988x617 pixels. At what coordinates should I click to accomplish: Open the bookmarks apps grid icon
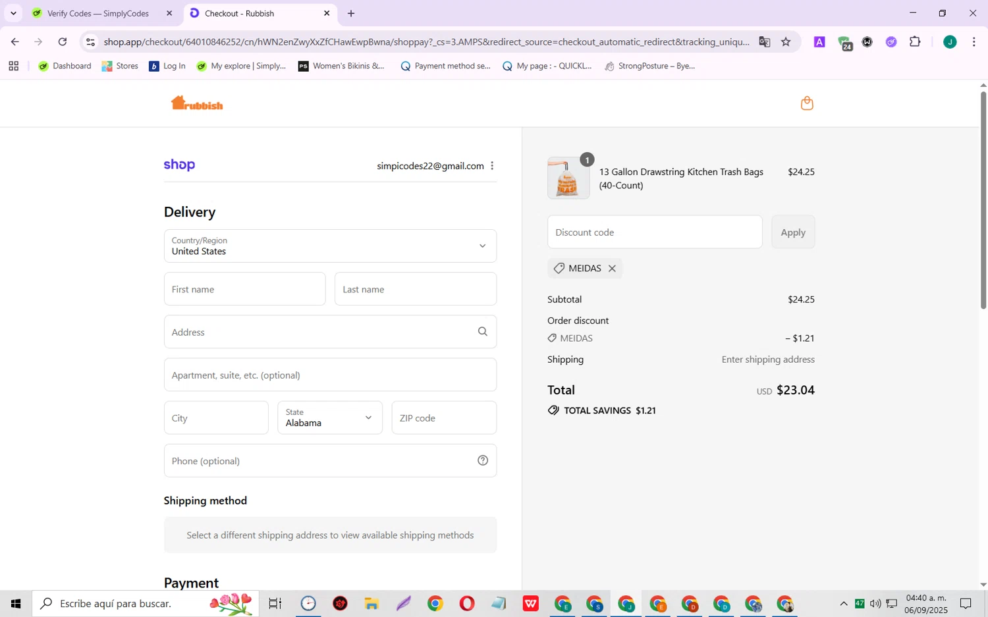point(13,66)
